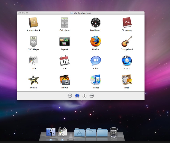
Task: Open iPhoto from the grid
Action: pos(65,80)
